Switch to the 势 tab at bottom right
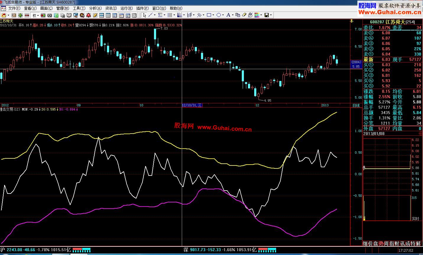This screenshot has width=423, height=255. coord(381,243)
